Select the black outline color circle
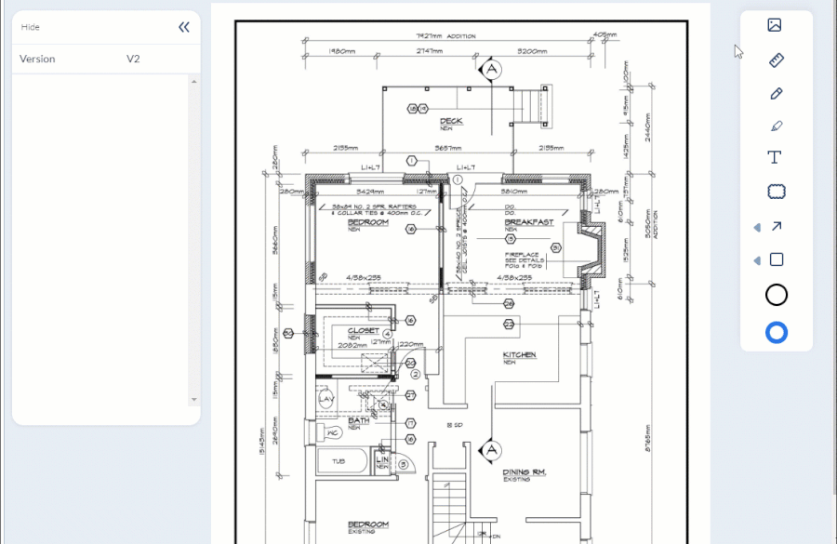 pyautogui.click(x=777, y=295)
